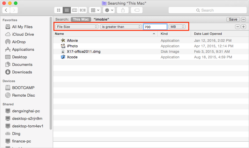Open the File Size attribute dropdown
Screen dimensions: 249x148
(x=77, y=27)
